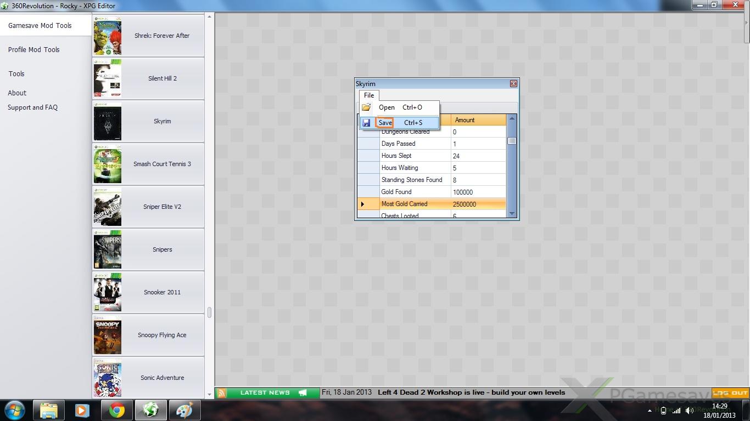This screenshot has width=750, height=421.
Task: Click the orange Log Out button
Action: click(x=730, y=393)
